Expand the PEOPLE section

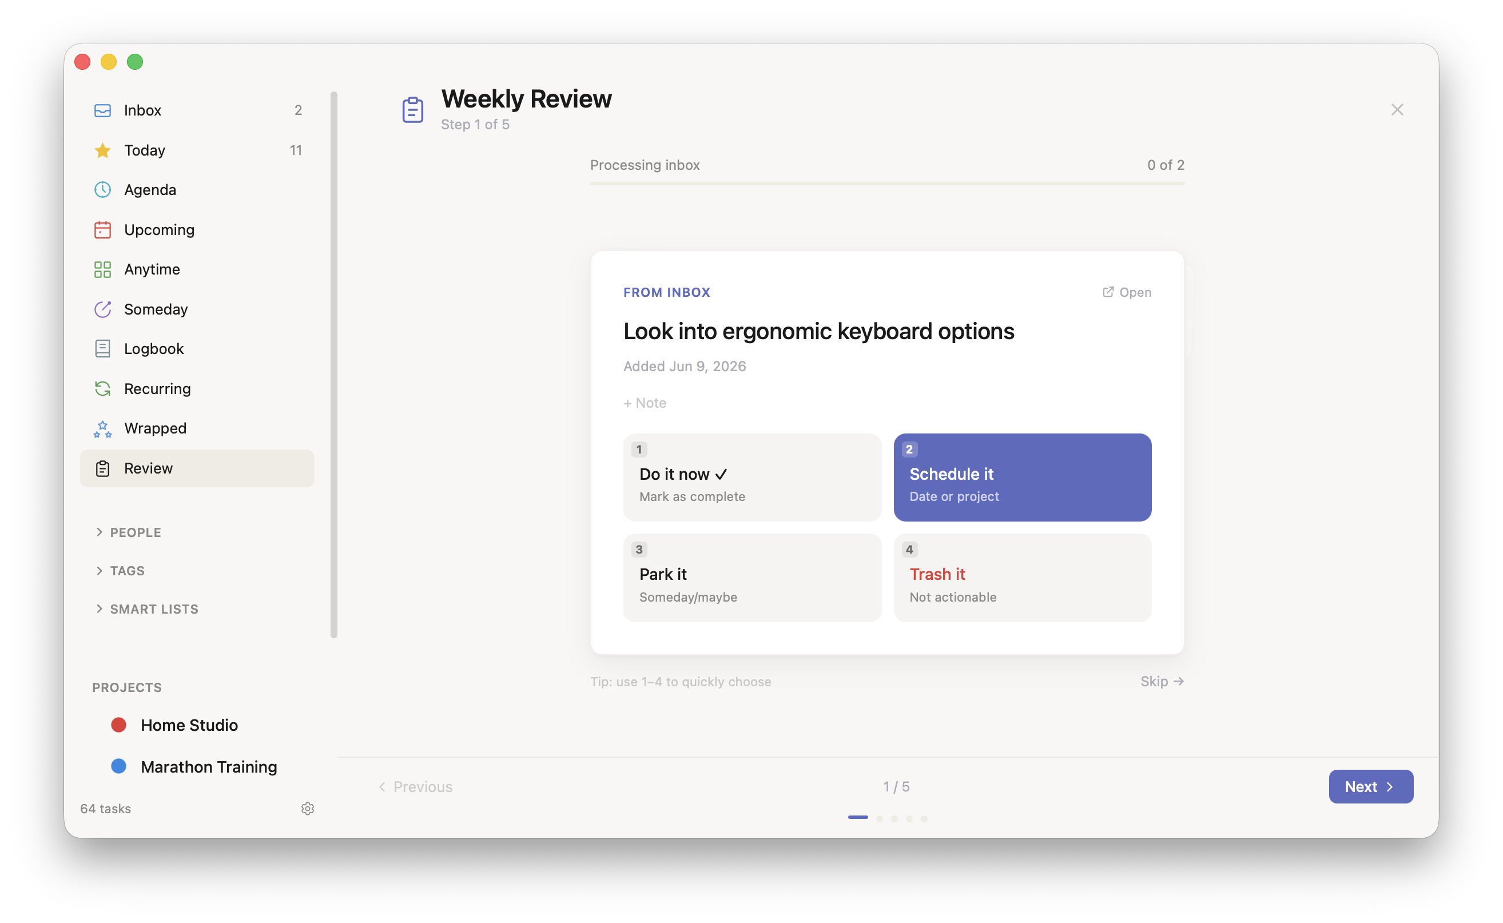[x=128, y=532]
